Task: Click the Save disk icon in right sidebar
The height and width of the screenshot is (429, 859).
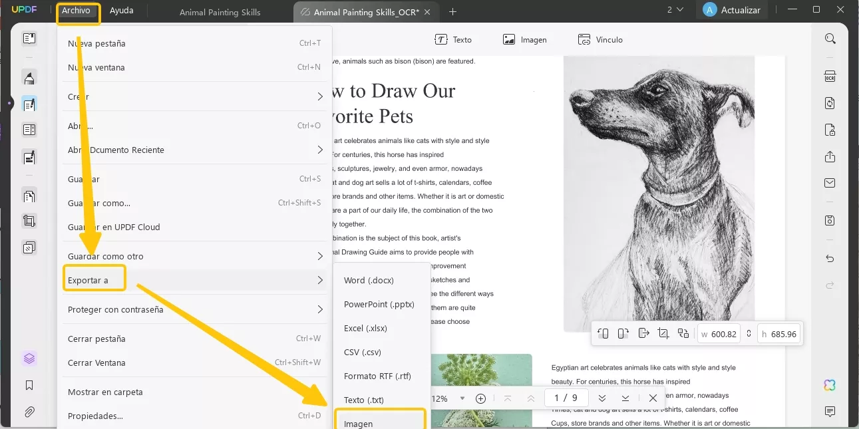Action: point(830,220)
